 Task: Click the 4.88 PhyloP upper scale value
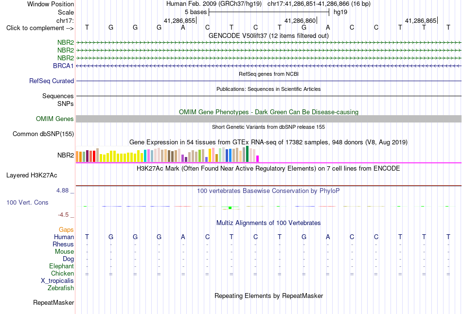[x=62, y=191]
